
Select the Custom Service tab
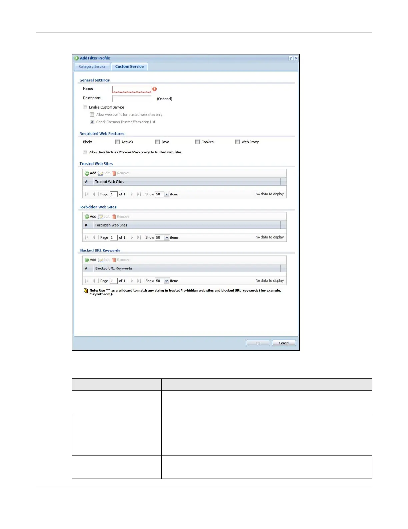pyautogui.click(x=129, y=66)
